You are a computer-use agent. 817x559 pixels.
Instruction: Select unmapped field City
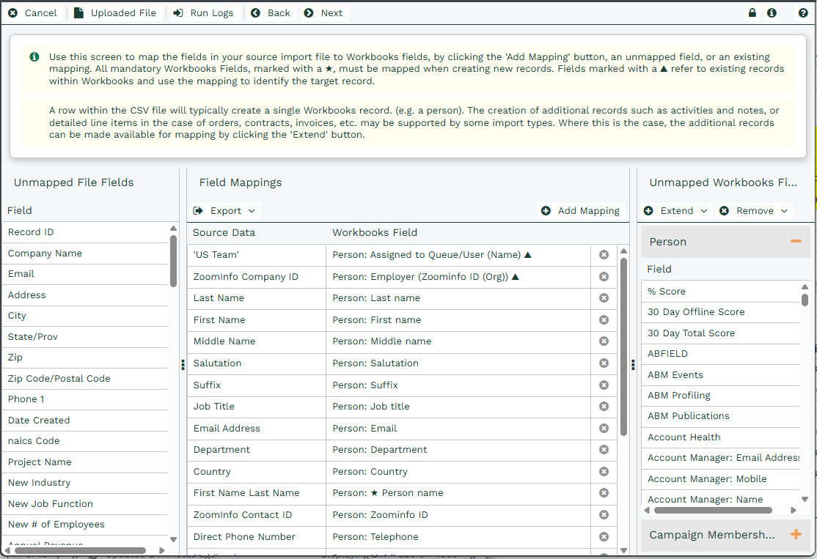pyautogui.click(x=85, y=316)
